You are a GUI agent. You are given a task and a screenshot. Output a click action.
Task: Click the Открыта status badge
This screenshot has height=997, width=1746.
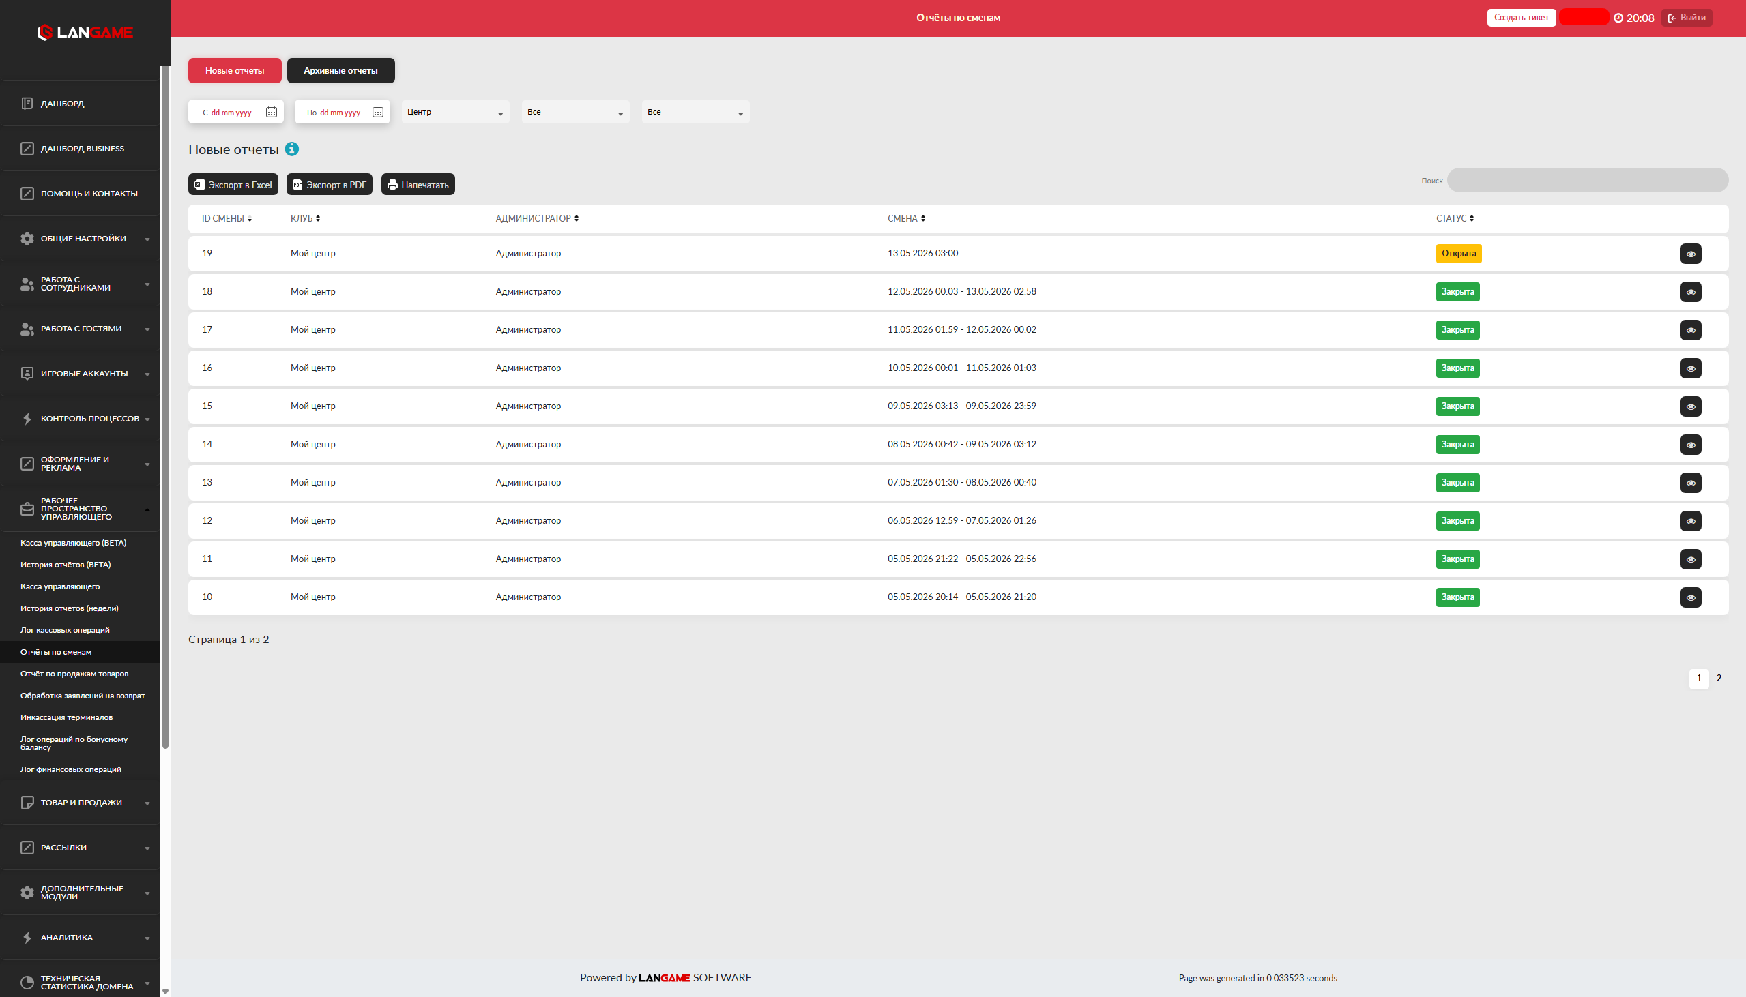tap(1458, 254)
